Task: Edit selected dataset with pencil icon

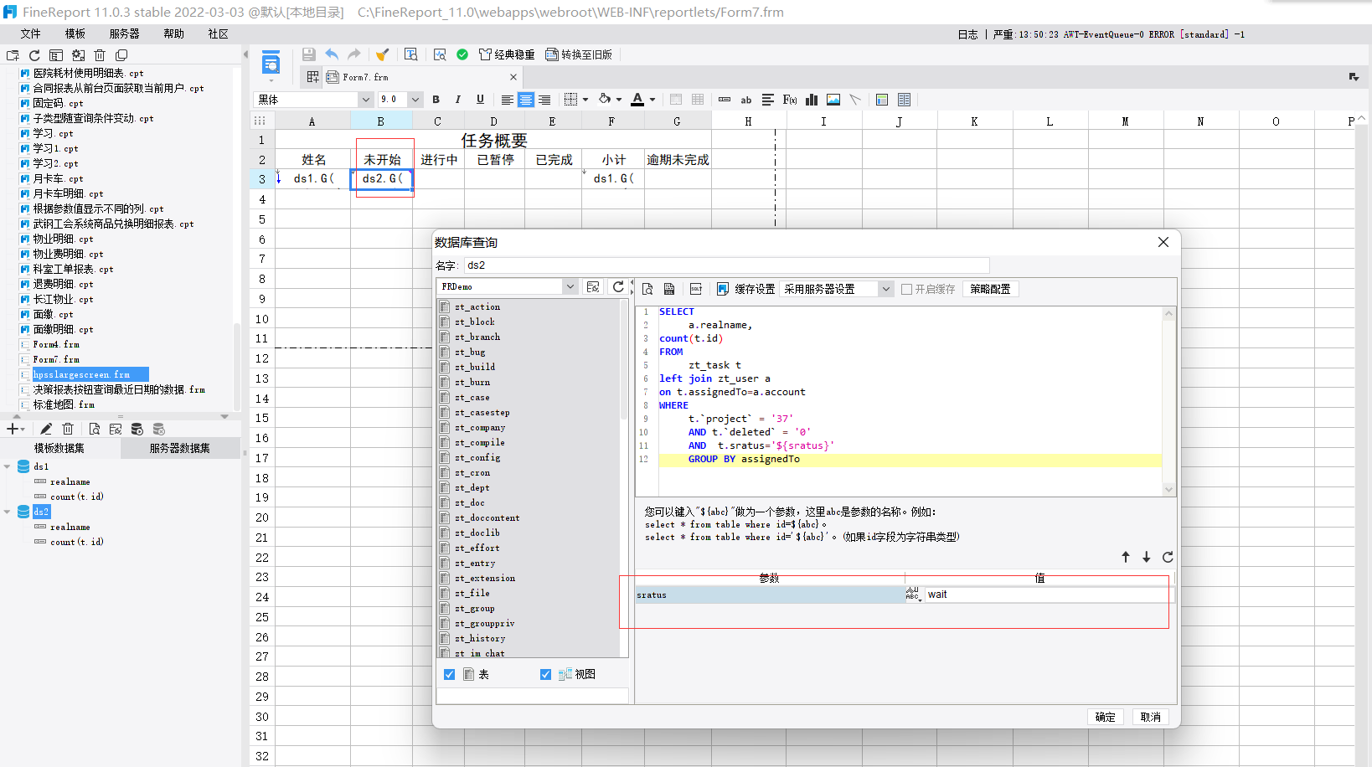Action: pos(46,429)
